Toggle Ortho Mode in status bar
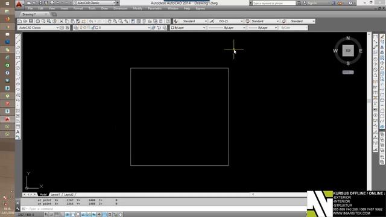This screenshot has width=386, height=217. (62, 215)
